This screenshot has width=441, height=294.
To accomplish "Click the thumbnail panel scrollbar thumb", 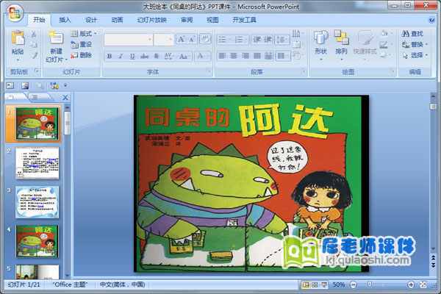I will (x=67, y=123).
